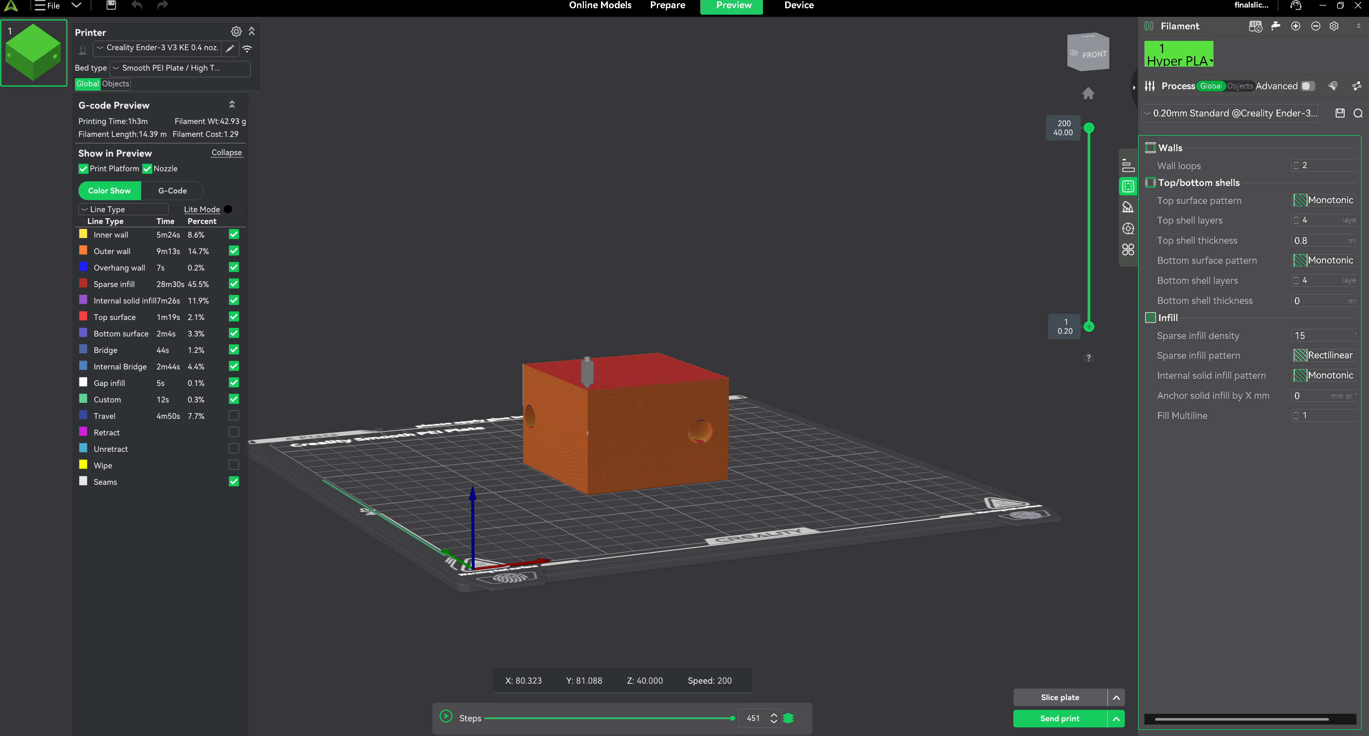The height and width of the screenshot is (736, 1369).
Task: Click the add filament plus icon
Action: 1295,26
